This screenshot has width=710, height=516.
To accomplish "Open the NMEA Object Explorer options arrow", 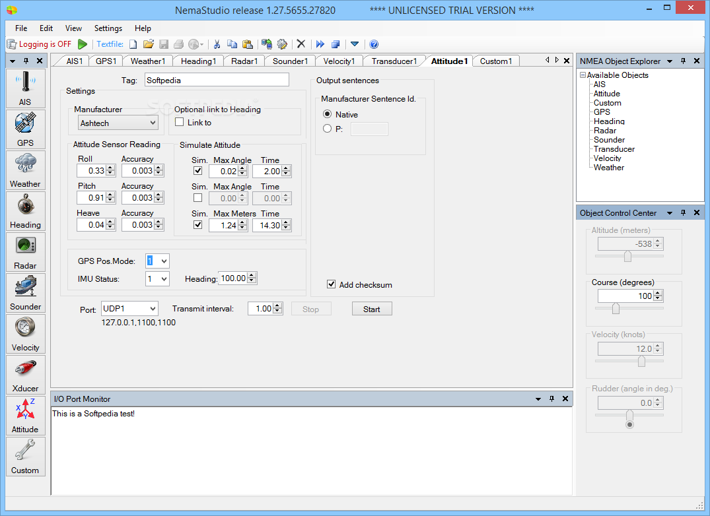I will 670,61.
